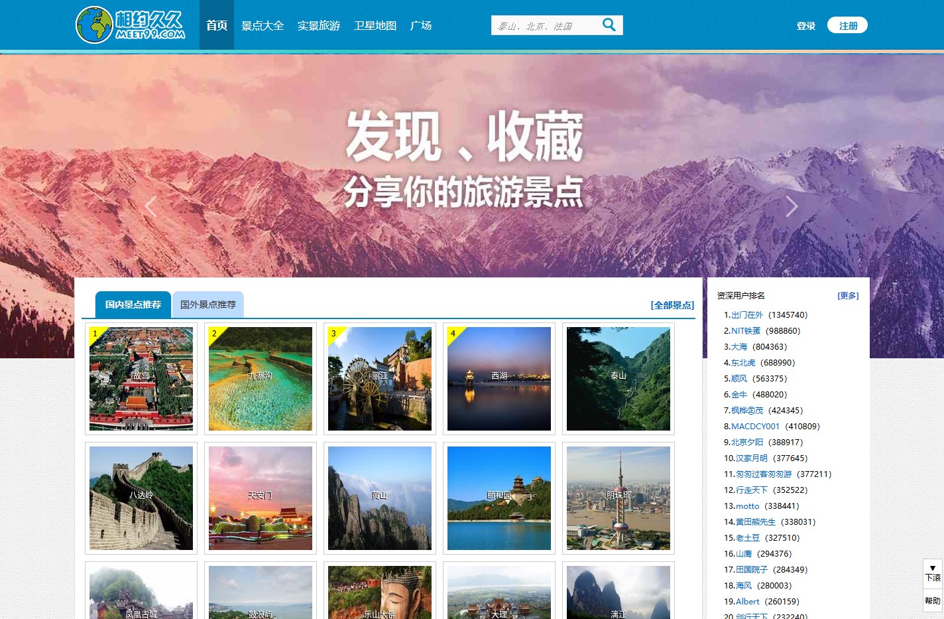Open user 匆匆过客匆匆游 profile link
Image resolution: width=944 pixels, height=619 pixels.
coord(764,474)
